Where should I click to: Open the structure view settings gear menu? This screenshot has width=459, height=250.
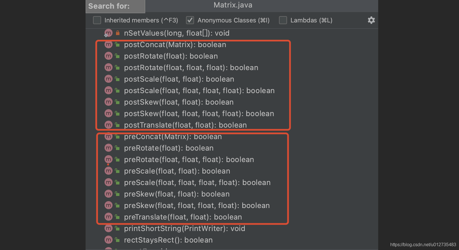point(371,20)
